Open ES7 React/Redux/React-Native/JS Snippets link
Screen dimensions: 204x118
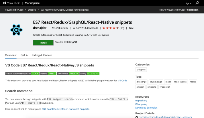[x=66, y=109]
